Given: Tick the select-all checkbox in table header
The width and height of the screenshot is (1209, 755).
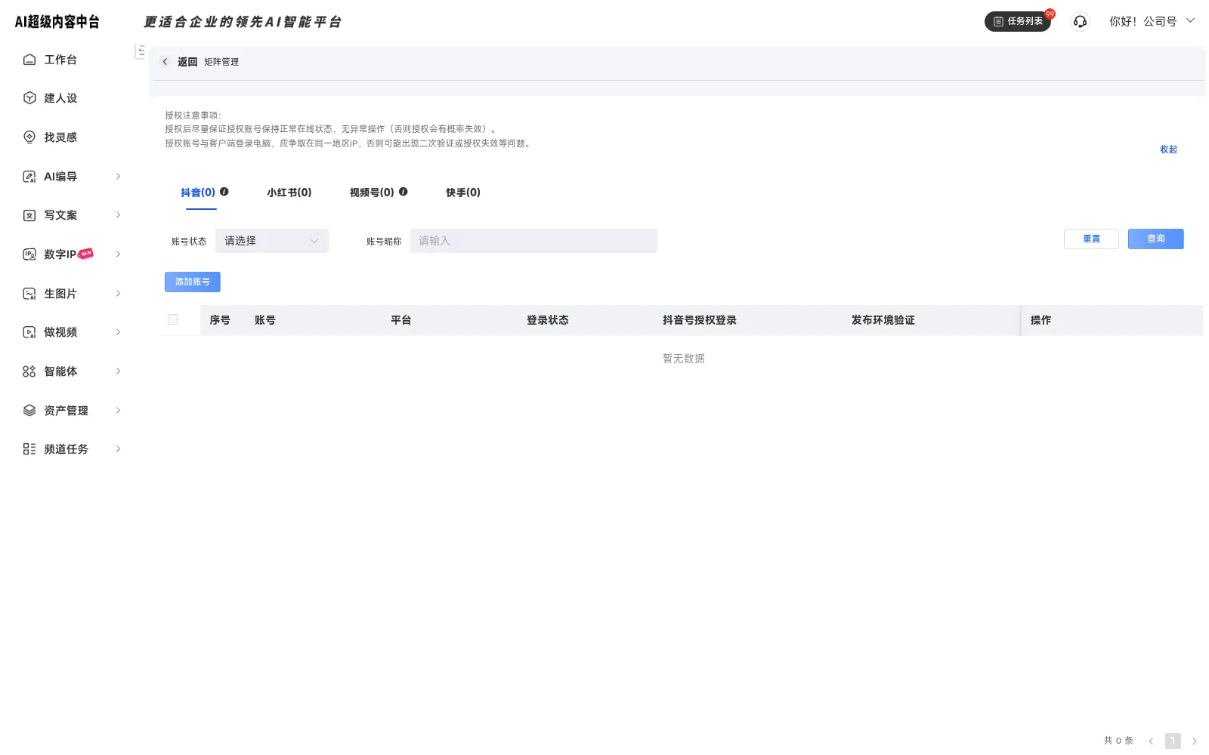Looking at the screenshot, I should coord(173,320).
